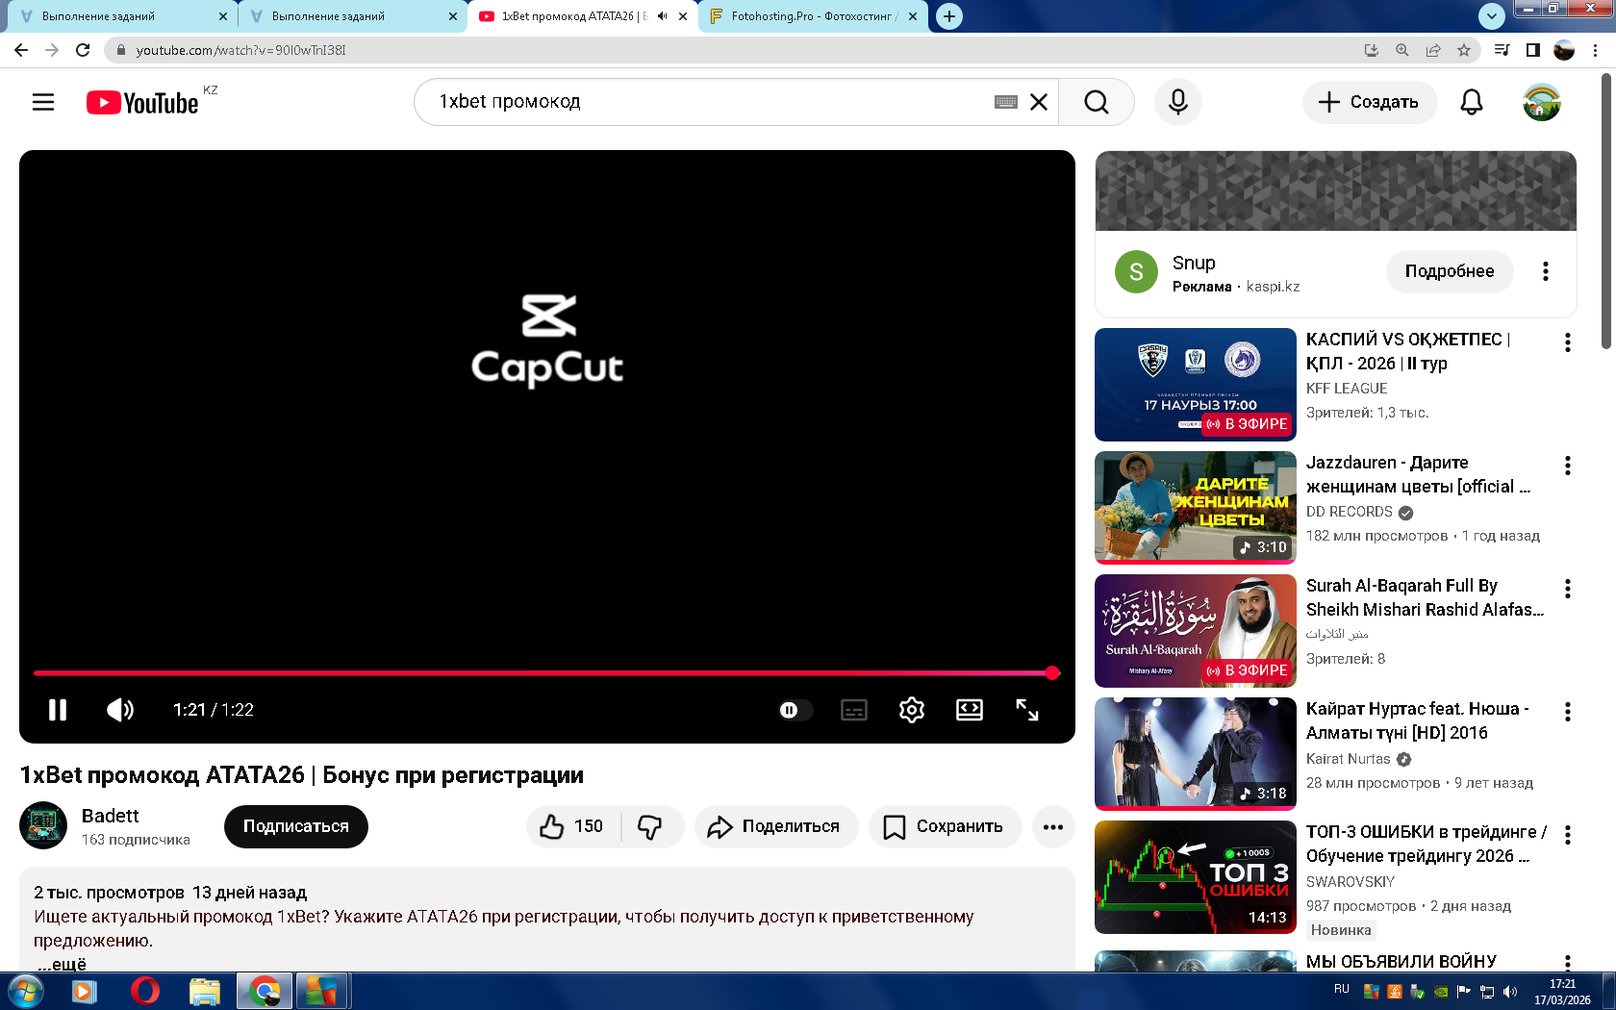Open menu for ТОП-3 ОШИБКИ video

1568,835
